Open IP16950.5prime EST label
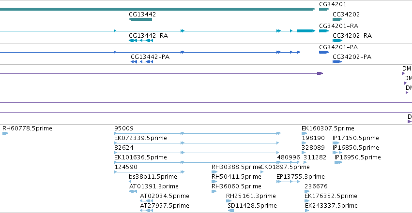The height and width of the screenshot is (213, 412). click(358, 157)
